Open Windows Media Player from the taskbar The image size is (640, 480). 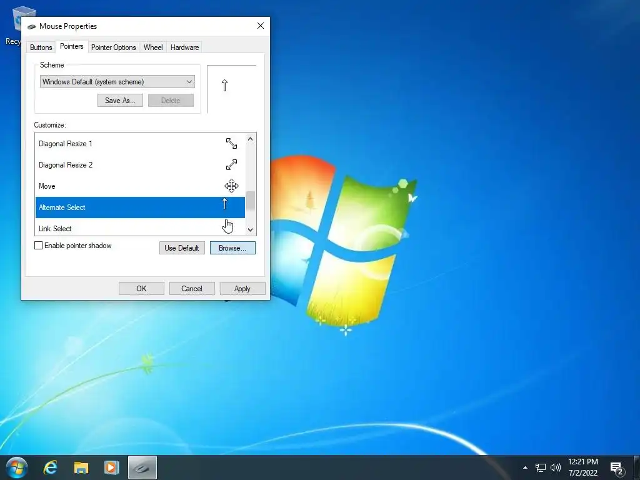click(x=111, y=467)
